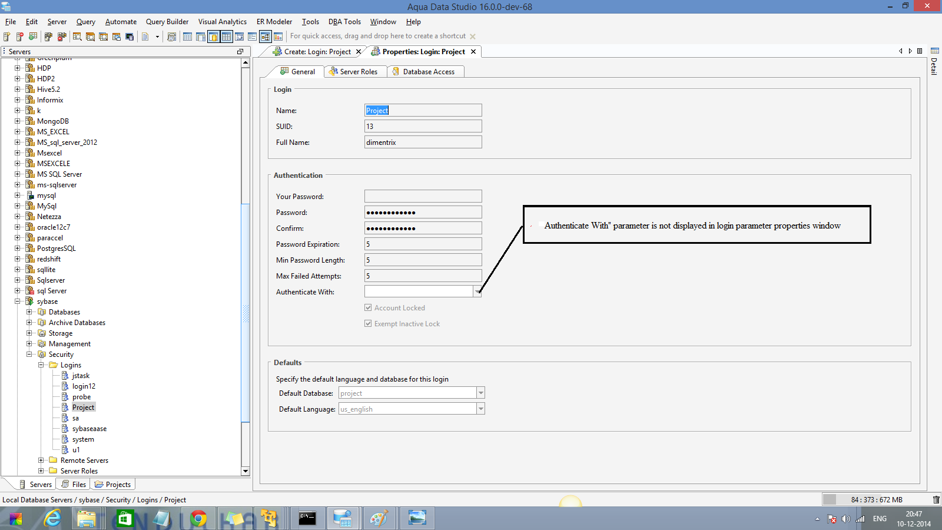Screen dimensions: 942x530
Task: Show the open editors tab list
Action: pyautogui.click(x=920, y=51)
